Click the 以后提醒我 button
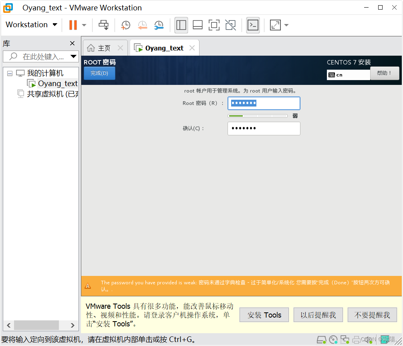The height and width of the screenshot is (346, 403). click(318, 315)
